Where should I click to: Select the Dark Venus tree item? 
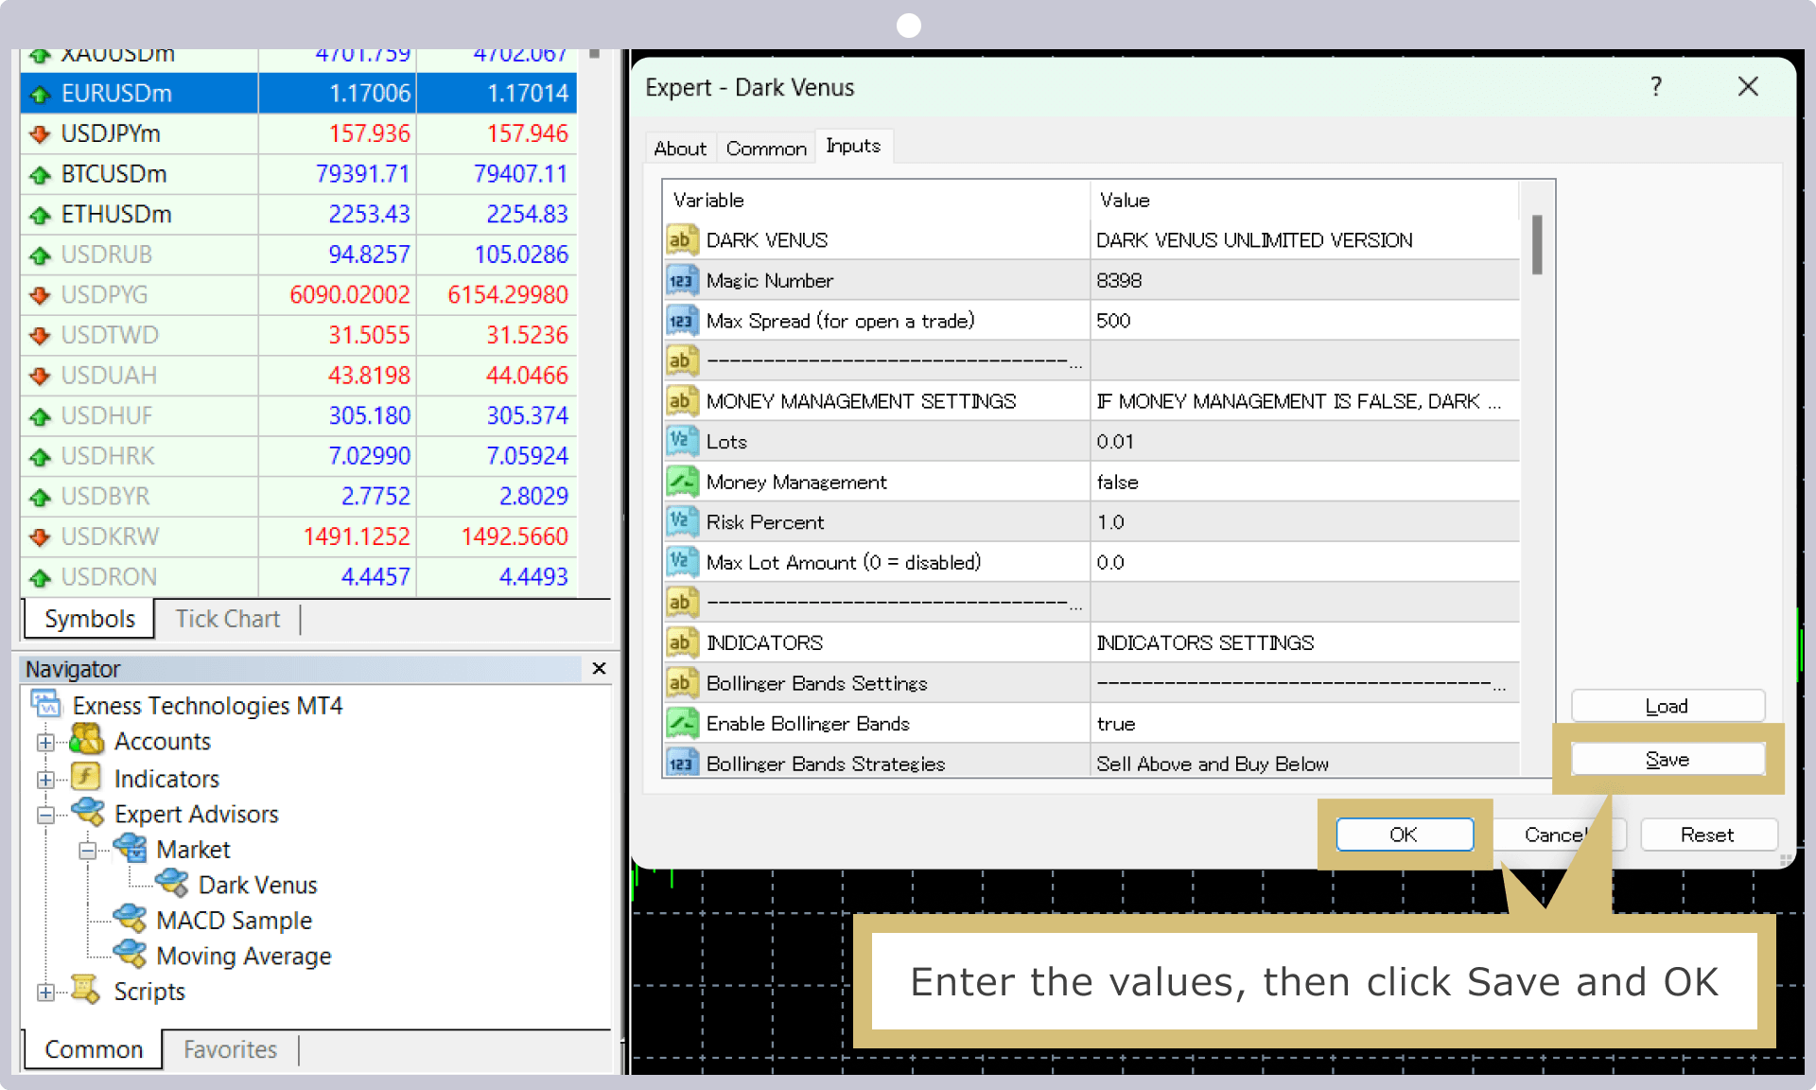tap(257, 885)
